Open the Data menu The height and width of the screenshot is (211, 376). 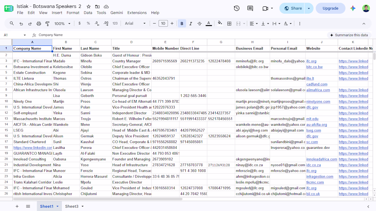[x=88, y=13]
